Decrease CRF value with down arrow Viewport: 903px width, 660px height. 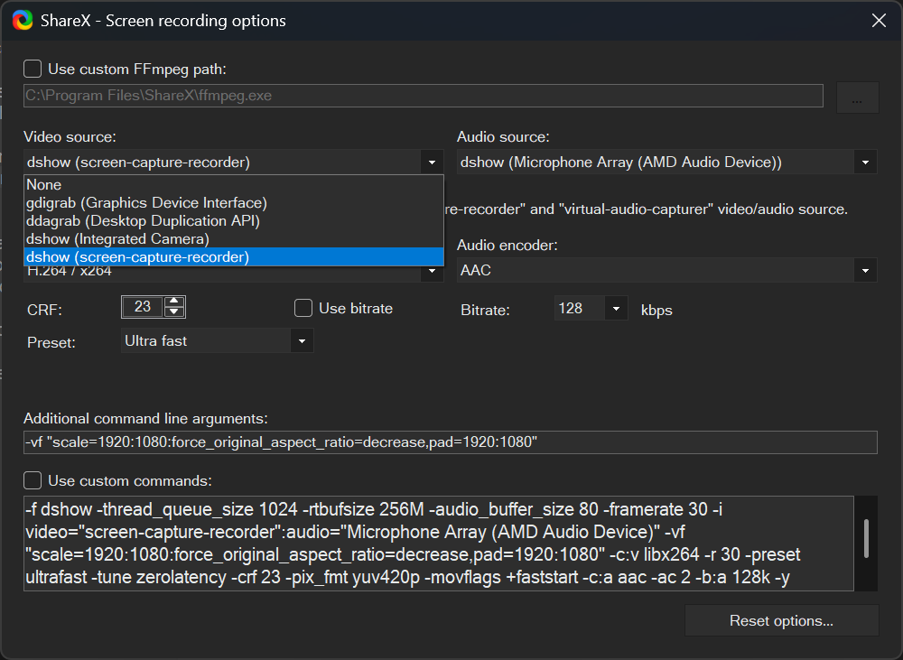coord(174,312)
